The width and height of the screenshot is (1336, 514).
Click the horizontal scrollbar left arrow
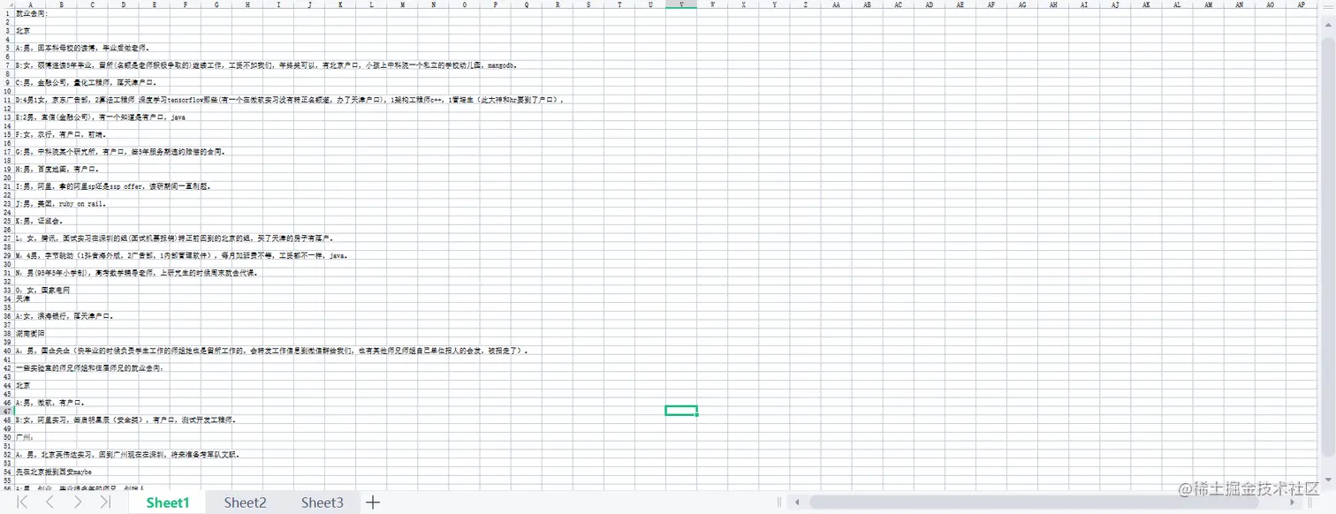(797, 502)
